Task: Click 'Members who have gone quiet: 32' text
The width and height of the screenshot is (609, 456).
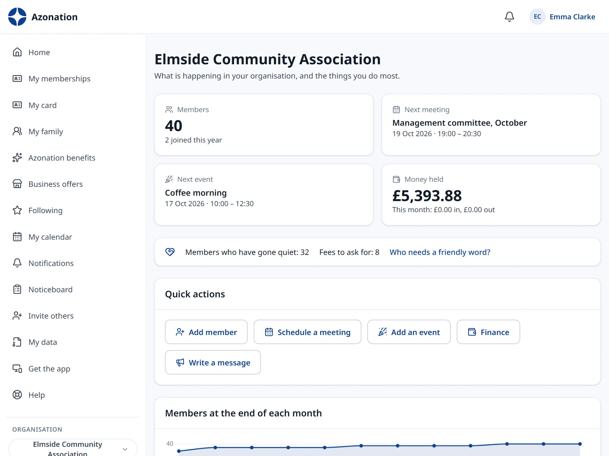Action: (x=247, y=252)
